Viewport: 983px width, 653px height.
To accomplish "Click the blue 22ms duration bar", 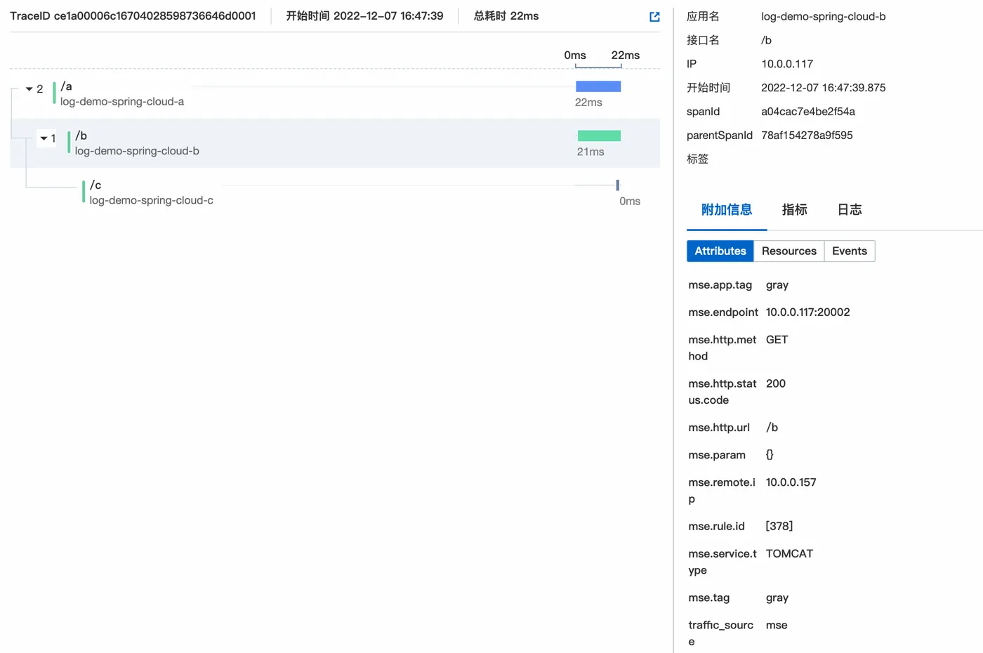I will click(x=598, y=86).
